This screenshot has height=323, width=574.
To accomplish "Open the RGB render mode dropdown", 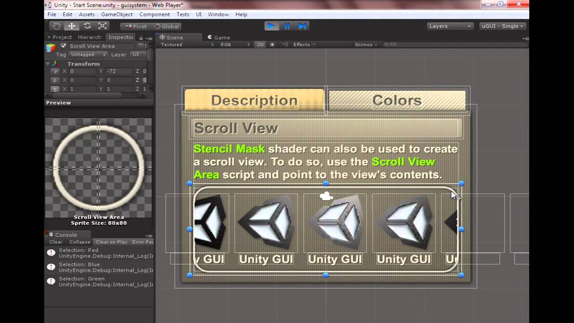I will [x=235, y=44].
